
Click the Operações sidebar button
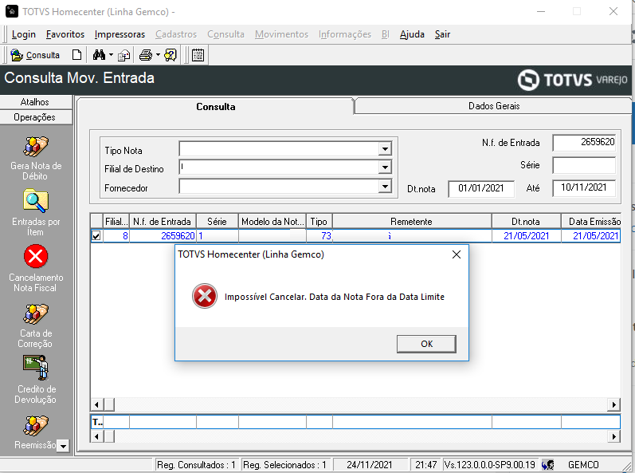click(36, 117)
